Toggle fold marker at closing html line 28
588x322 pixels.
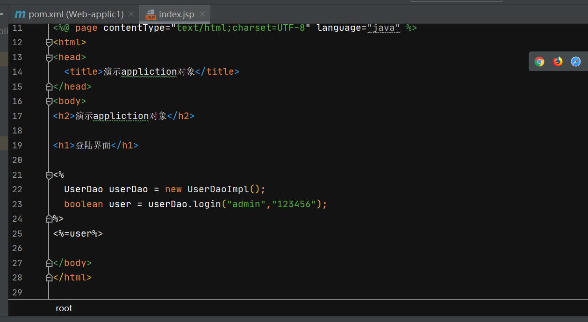49,278
